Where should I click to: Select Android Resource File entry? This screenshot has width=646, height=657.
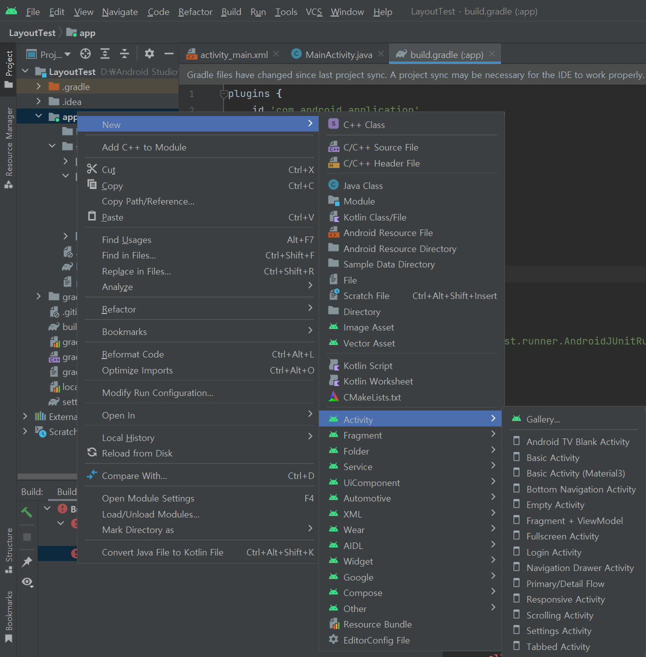click(412, 232)
